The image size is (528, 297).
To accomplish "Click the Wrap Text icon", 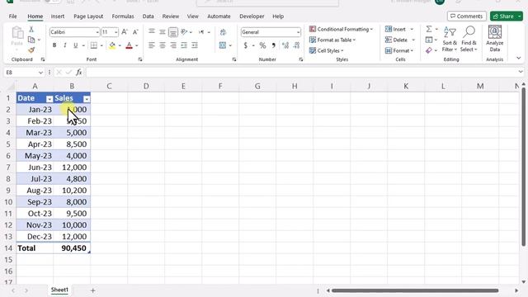I will [223, 32].
